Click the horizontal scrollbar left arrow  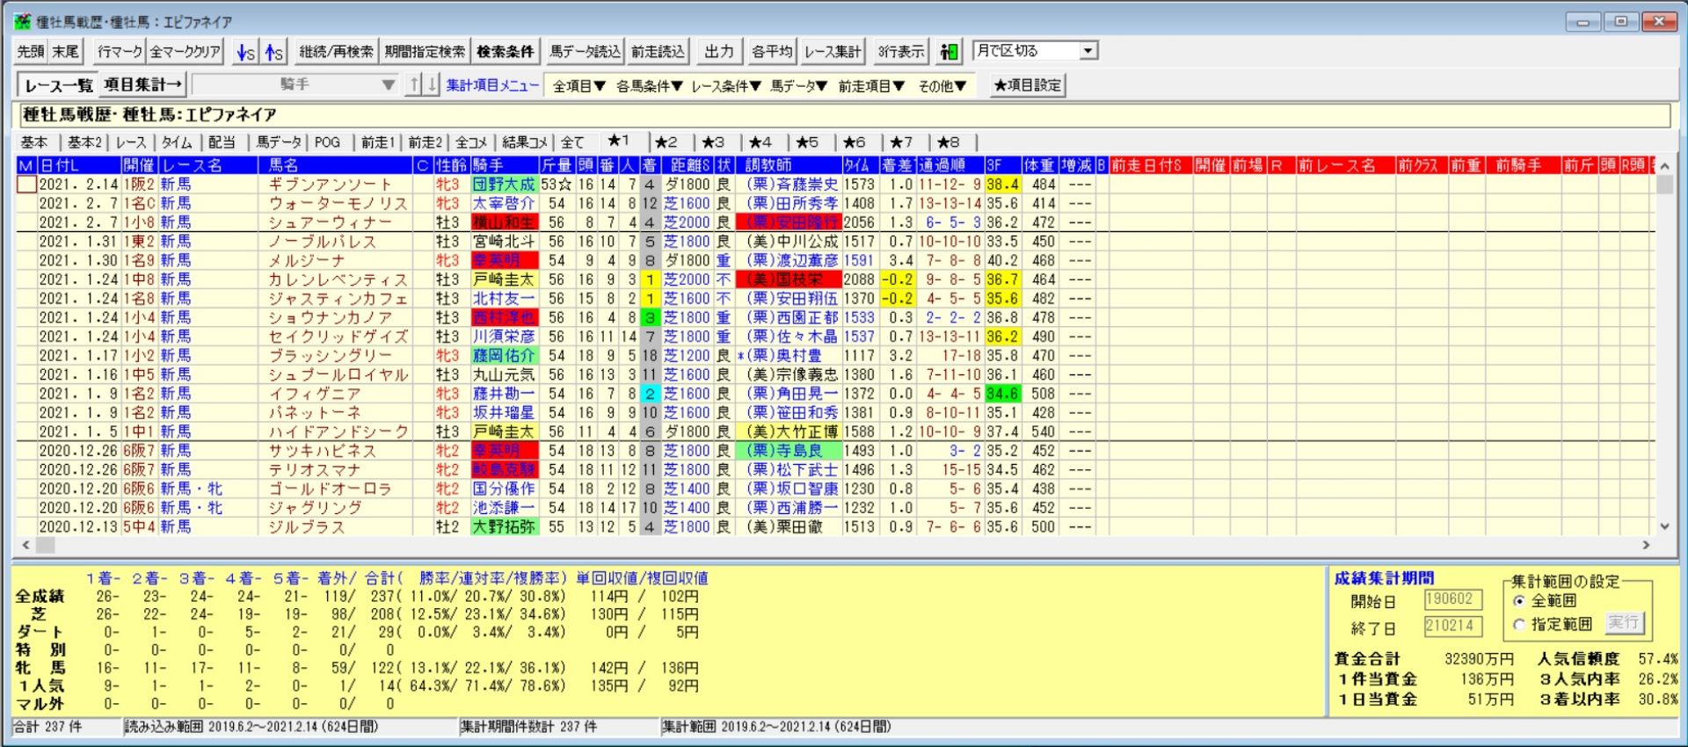tap(25, 546)
